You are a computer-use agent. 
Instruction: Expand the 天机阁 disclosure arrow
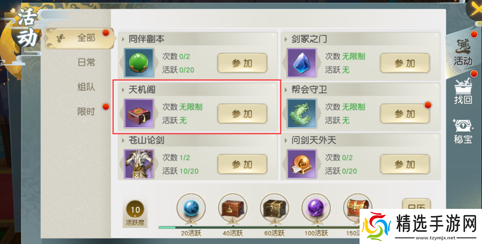[x=123, y=90]
